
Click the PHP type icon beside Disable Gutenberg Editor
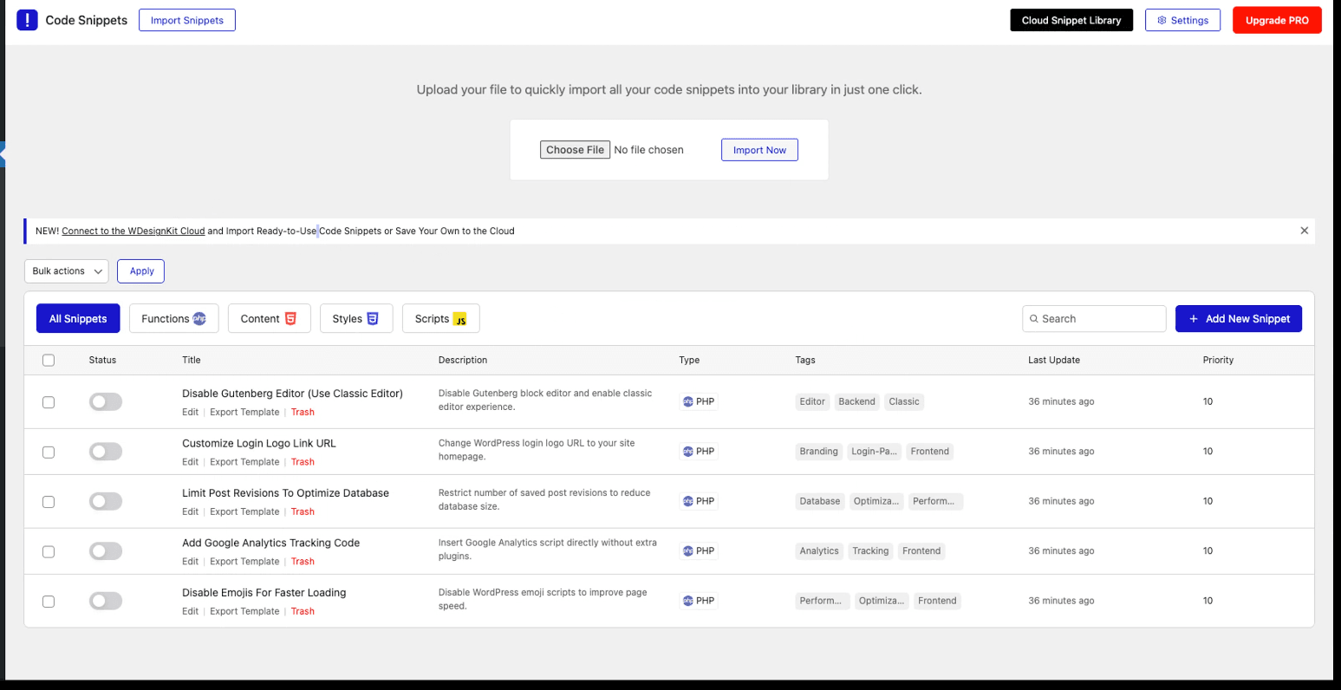(x=686, y=401)
